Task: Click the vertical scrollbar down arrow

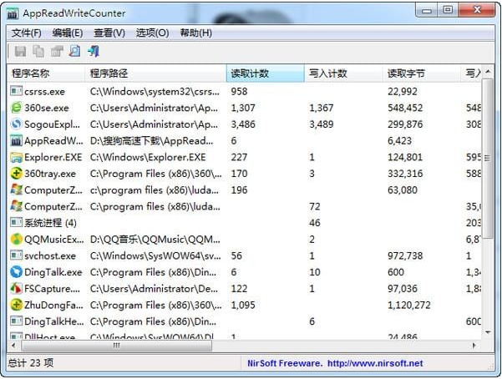Action: click(x=488, y=333)
